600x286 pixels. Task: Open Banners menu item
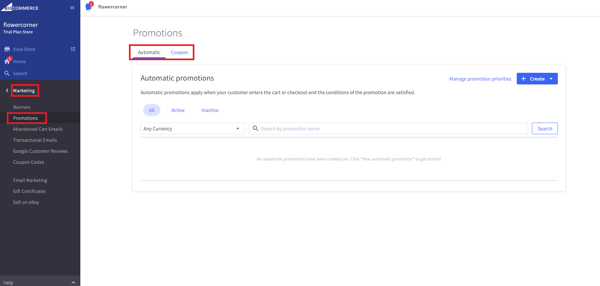22,107
